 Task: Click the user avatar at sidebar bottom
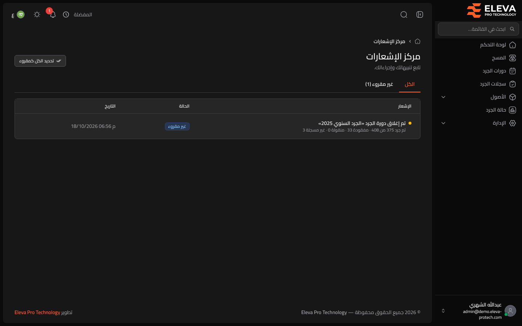pos(510,311)
